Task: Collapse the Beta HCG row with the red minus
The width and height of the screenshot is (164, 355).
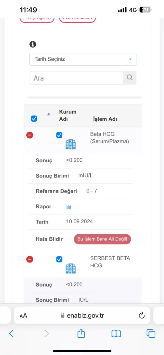Action: click(30, 135)
